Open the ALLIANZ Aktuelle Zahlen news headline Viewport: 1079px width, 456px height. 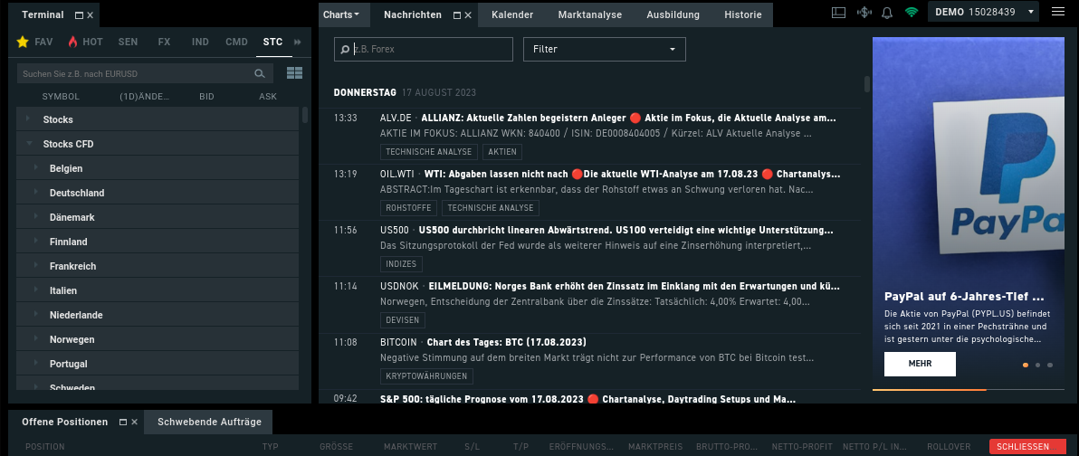[628, 118]
